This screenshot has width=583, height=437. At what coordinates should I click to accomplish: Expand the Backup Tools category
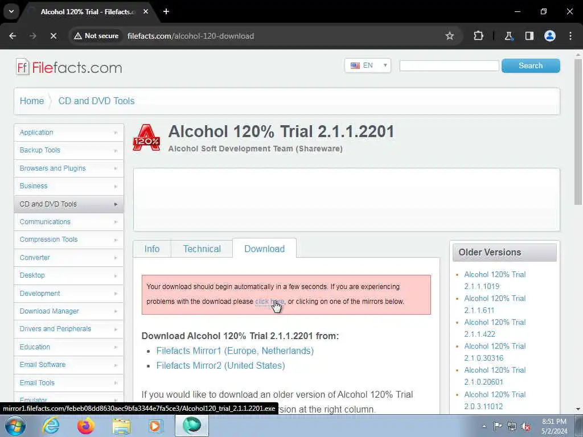(69, 150)
